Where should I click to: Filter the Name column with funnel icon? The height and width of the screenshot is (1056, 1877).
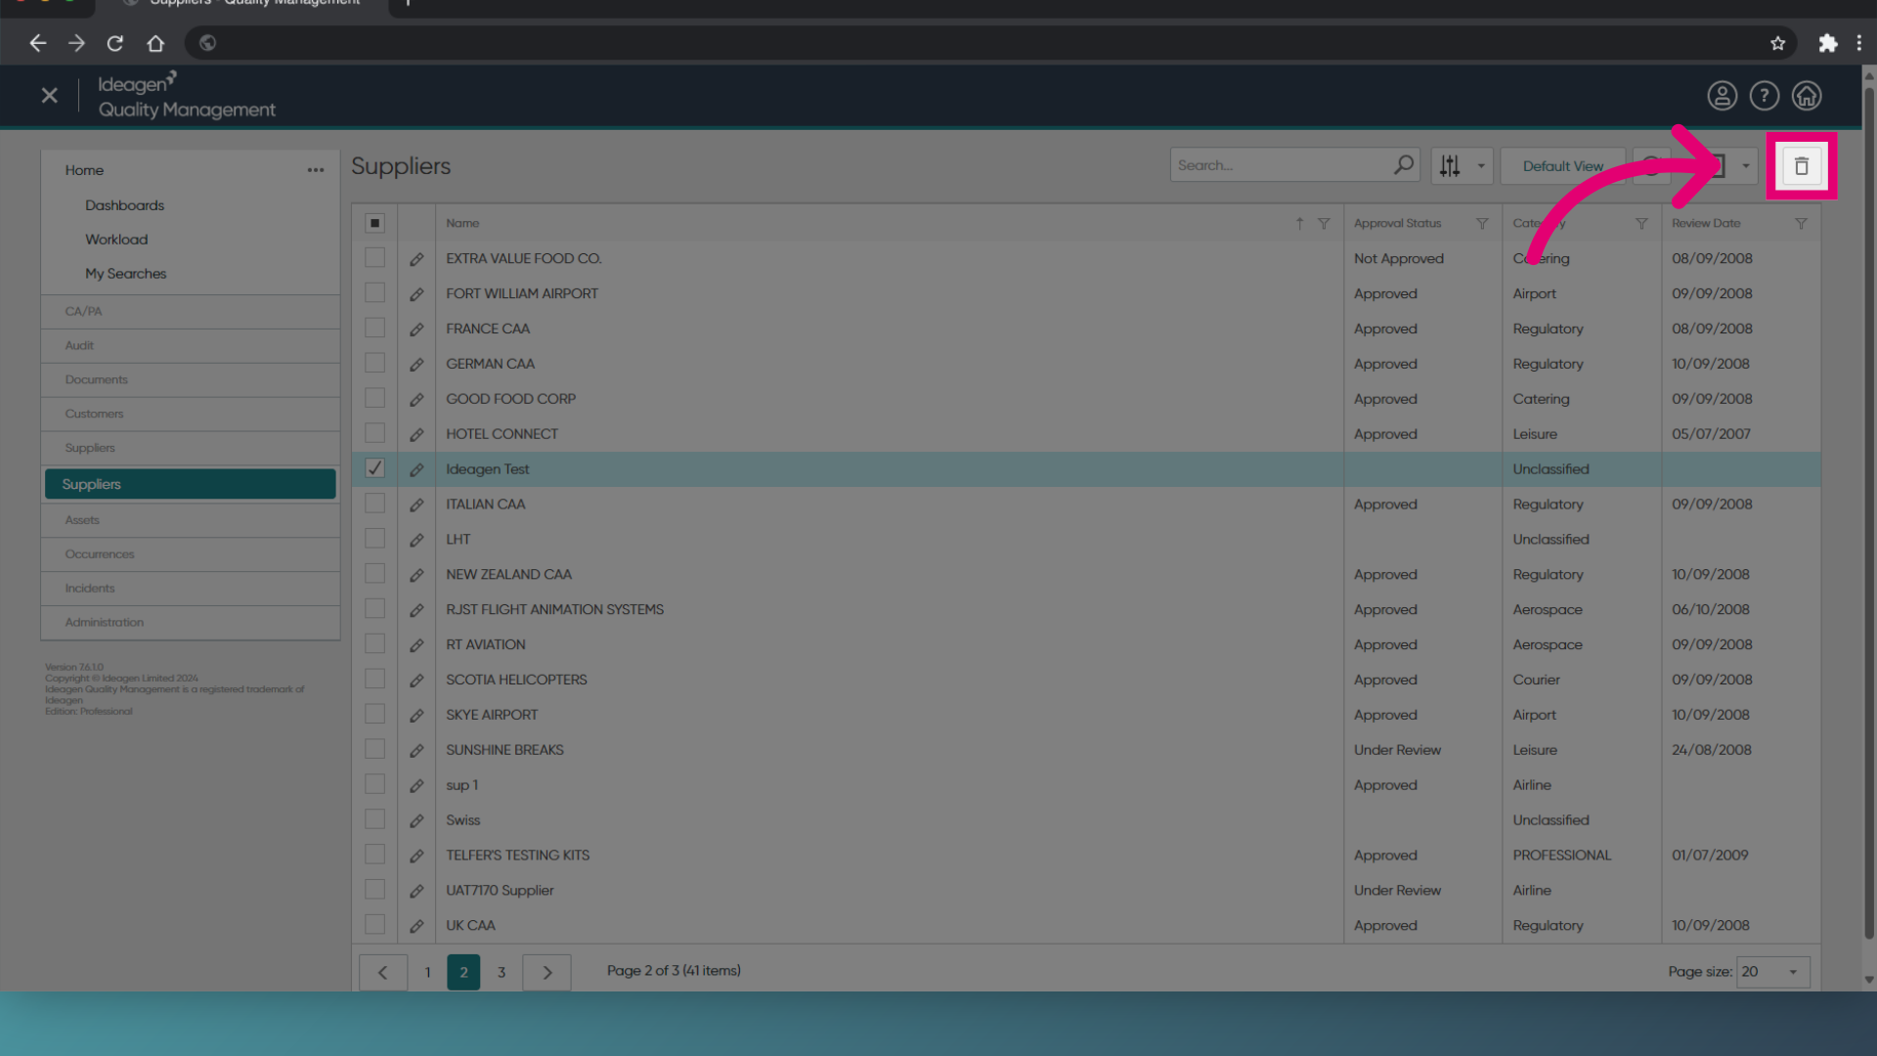pyautogui.click(x=1324, y=224)
